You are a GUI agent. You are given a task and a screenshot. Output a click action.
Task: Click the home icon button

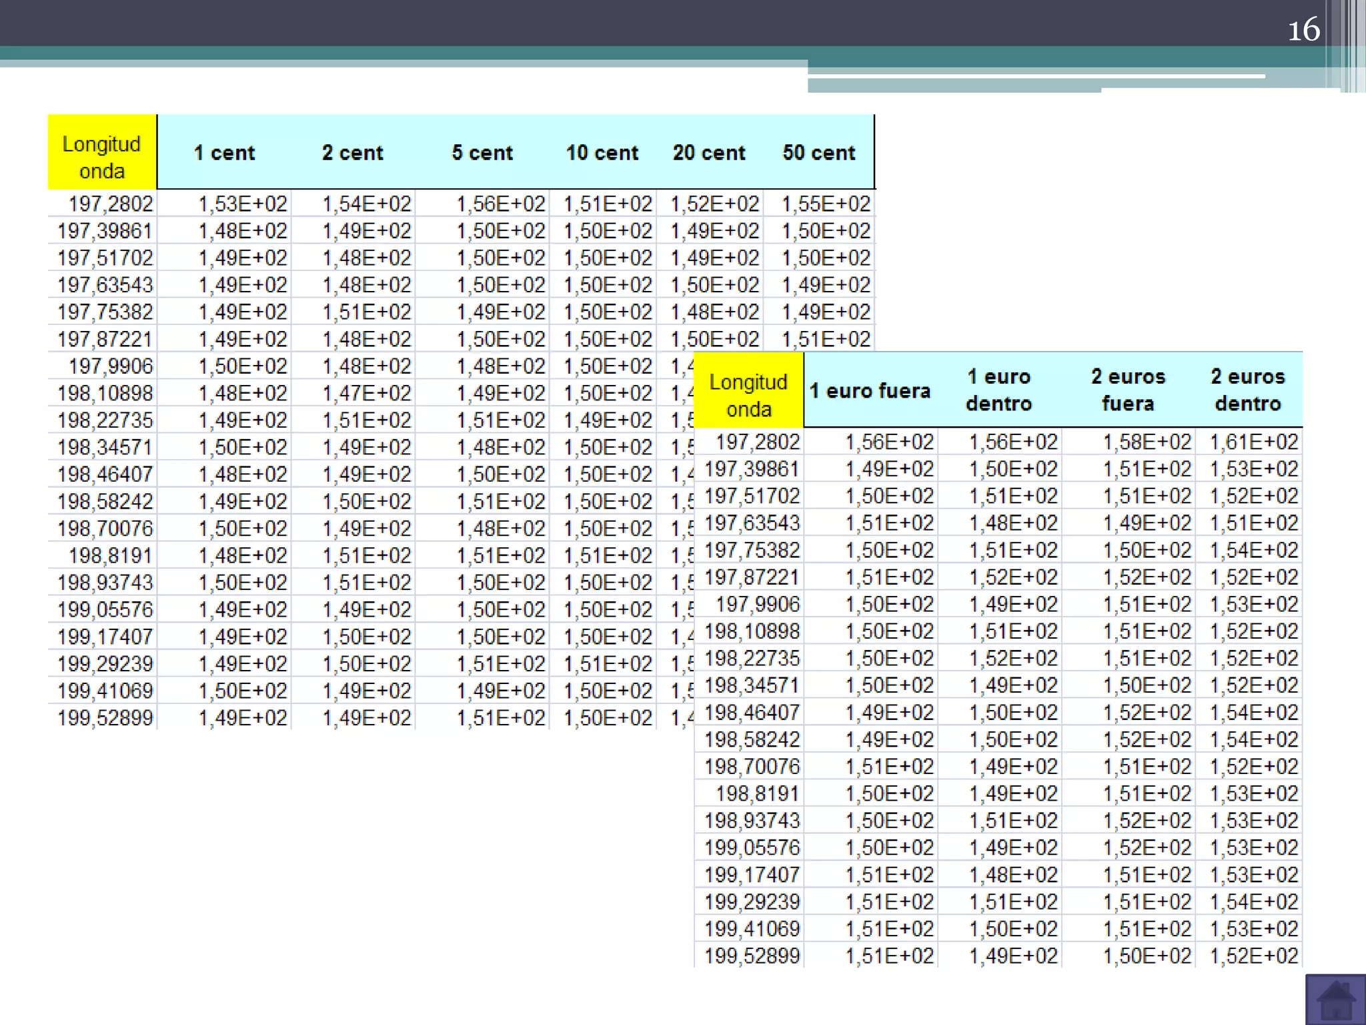click(1335, 1000)
